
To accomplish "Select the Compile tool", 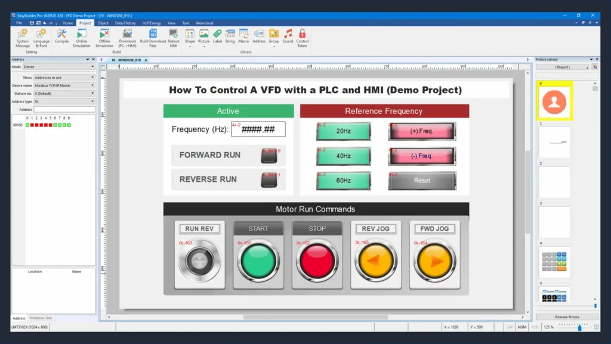I will 61,37.
